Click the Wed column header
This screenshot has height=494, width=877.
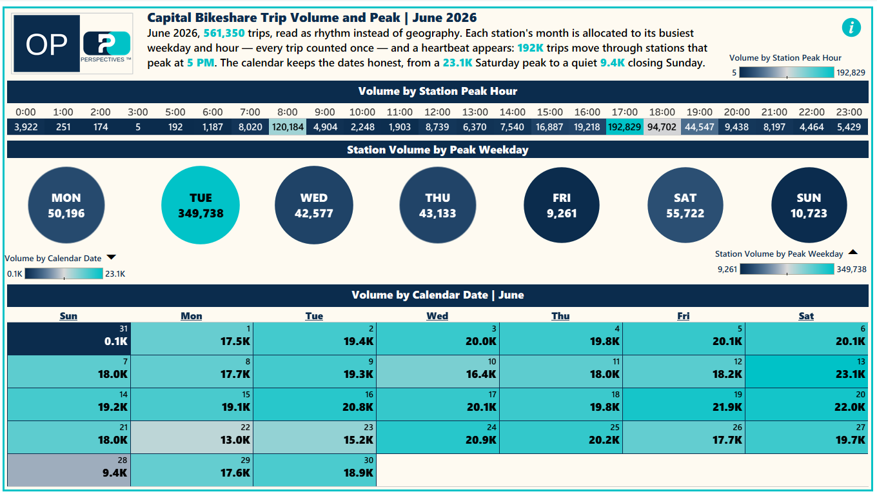point(437,316)
